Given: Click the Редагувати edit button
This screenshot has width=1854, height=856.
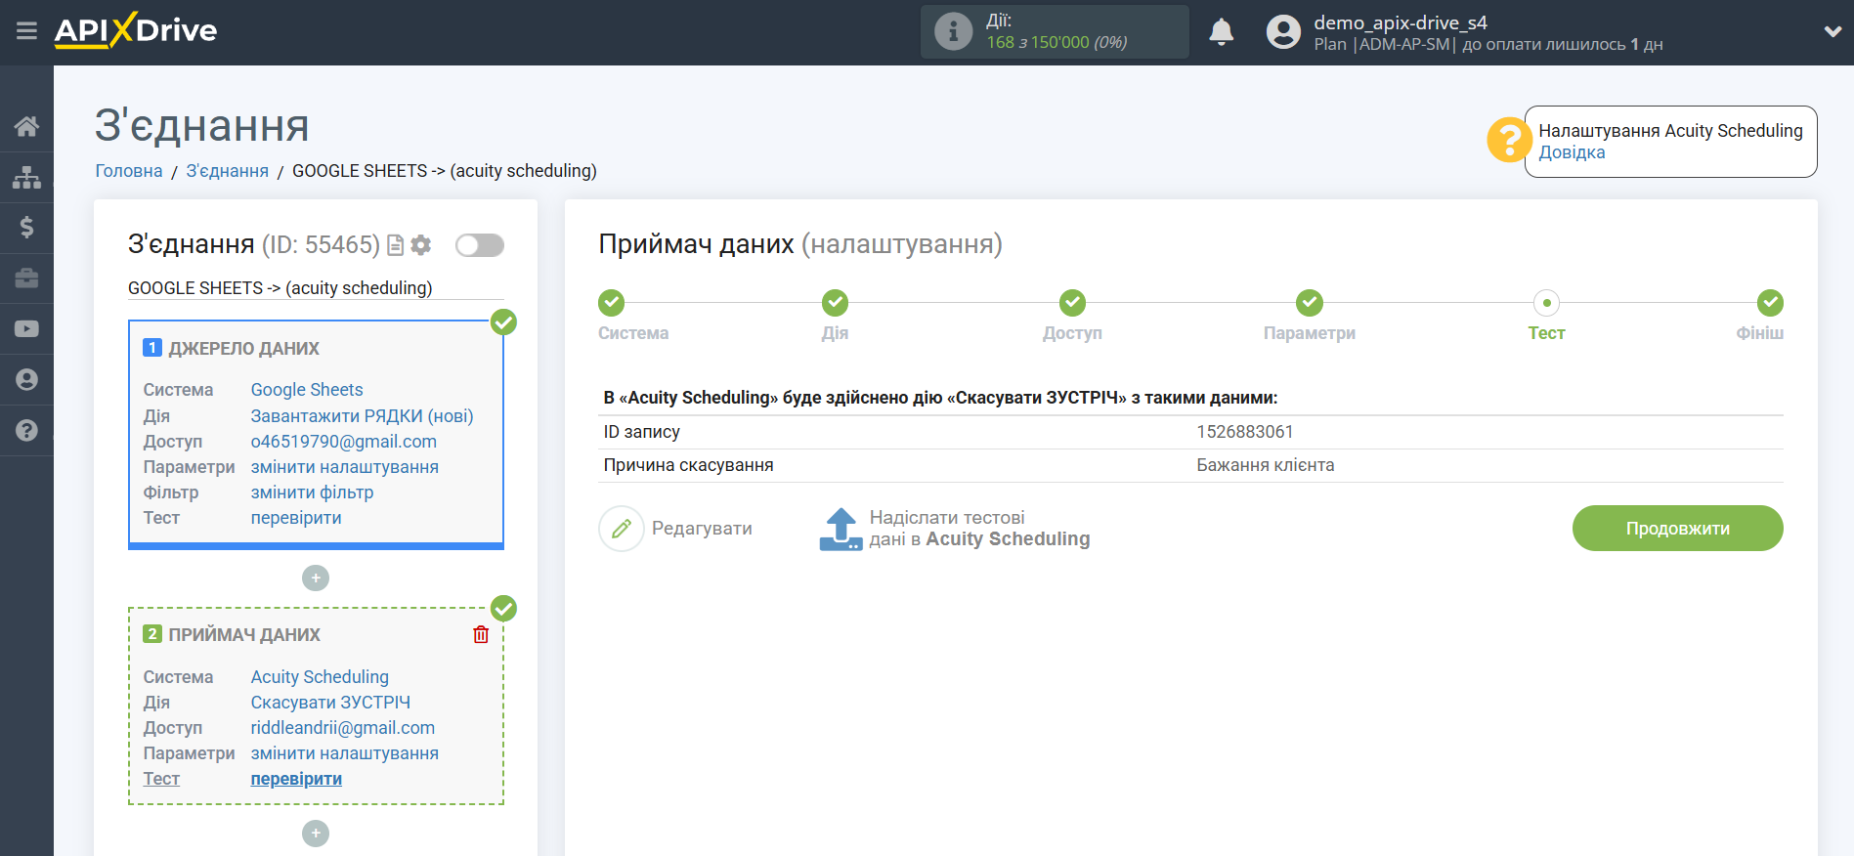Looking at the screenshot, I should pos(676,529).
